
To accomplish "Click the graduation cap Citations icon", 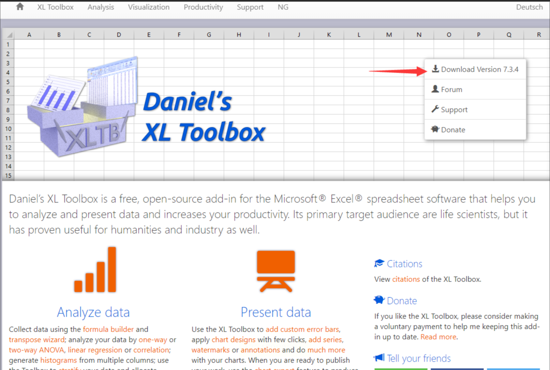I will (379, 263).
